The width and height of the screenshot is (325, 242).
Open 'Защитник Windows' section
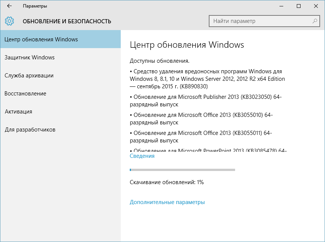click(x=60, y=57)
